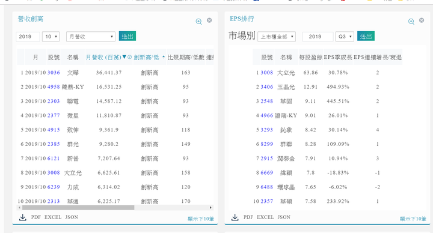
Task: Close the 營收創高 panel
Action: tap(209, 20)
